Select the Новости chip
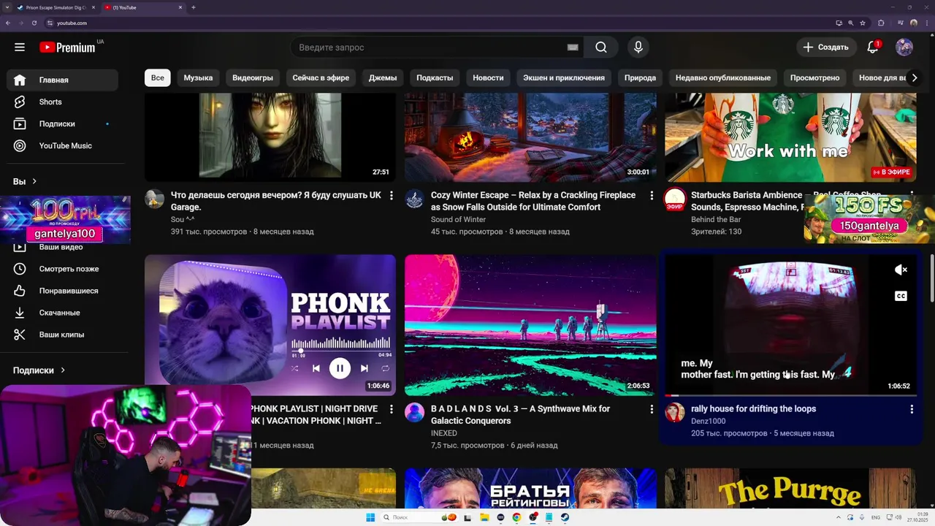The width and height of the screenshot is (935, 526). pos(488,77)
